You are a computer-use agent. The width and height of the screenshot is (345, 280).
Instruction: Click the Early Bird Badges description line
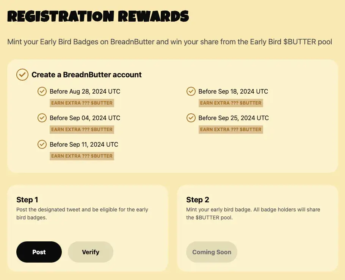[x=169, y=42]
